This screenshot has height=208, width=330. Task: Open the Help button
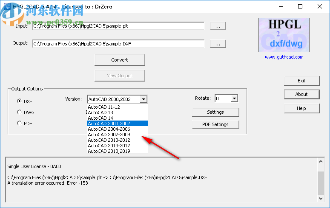(x=301, y=108)
